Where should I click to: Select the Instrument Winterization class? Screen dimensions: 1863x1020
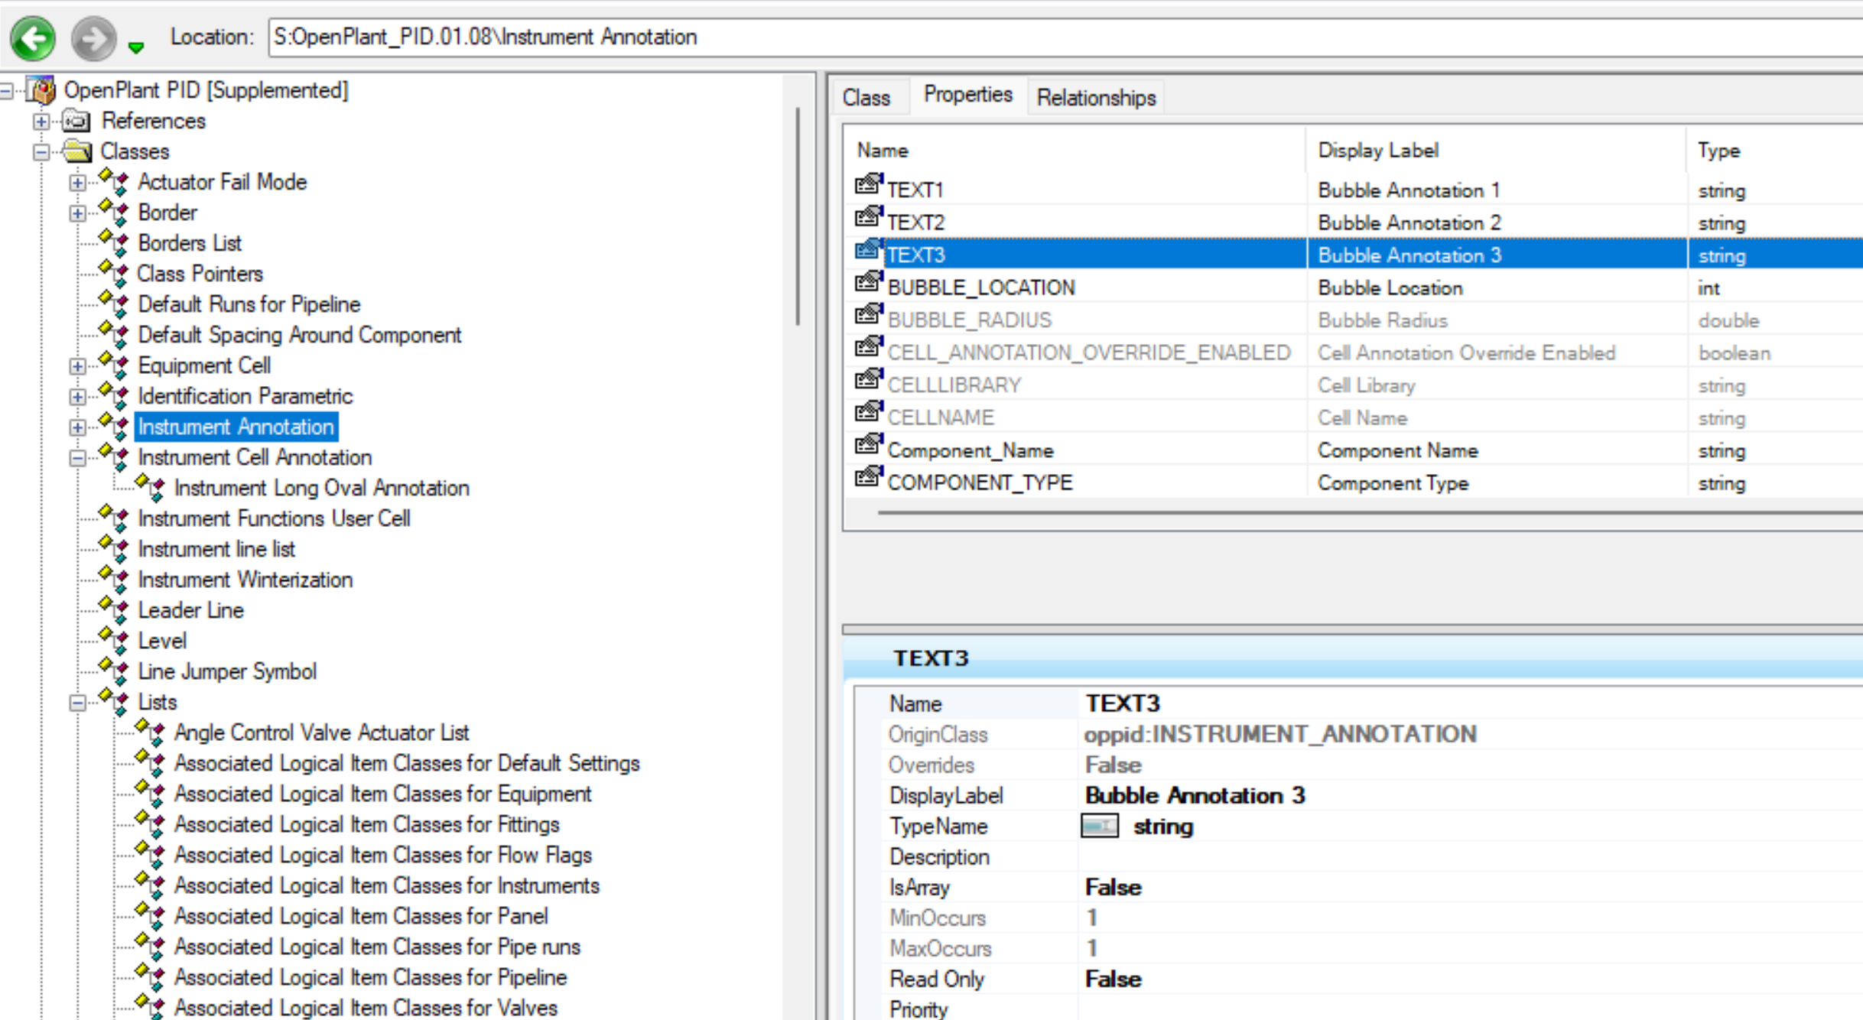point(245,580)
